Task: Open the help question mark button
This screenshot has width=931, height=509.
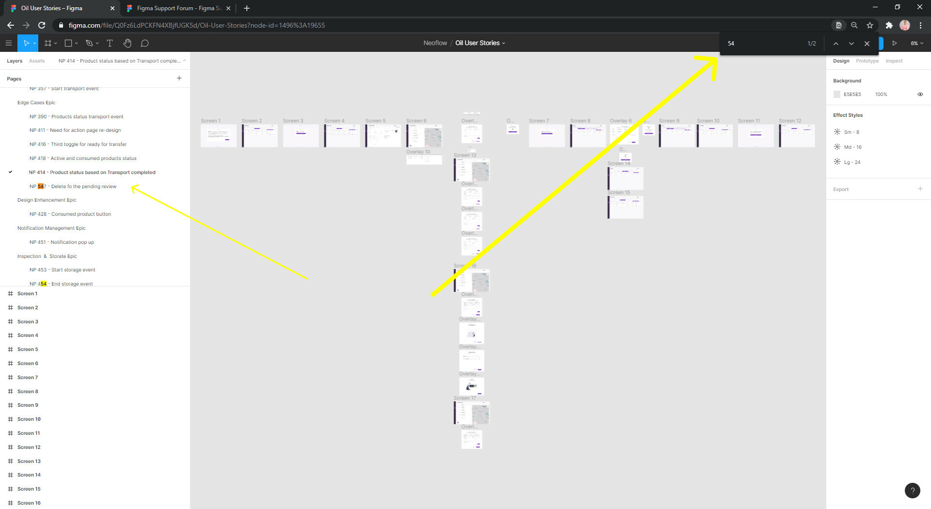Action: click(912, 490)
